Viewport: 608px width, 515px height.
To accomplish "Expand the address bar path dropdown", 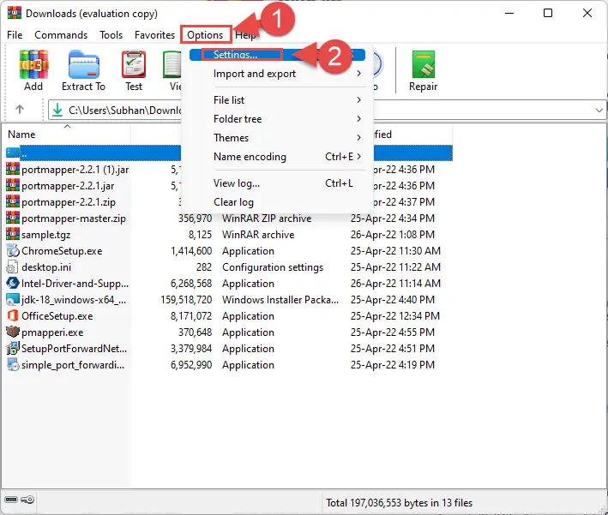I will coord(599,110).
